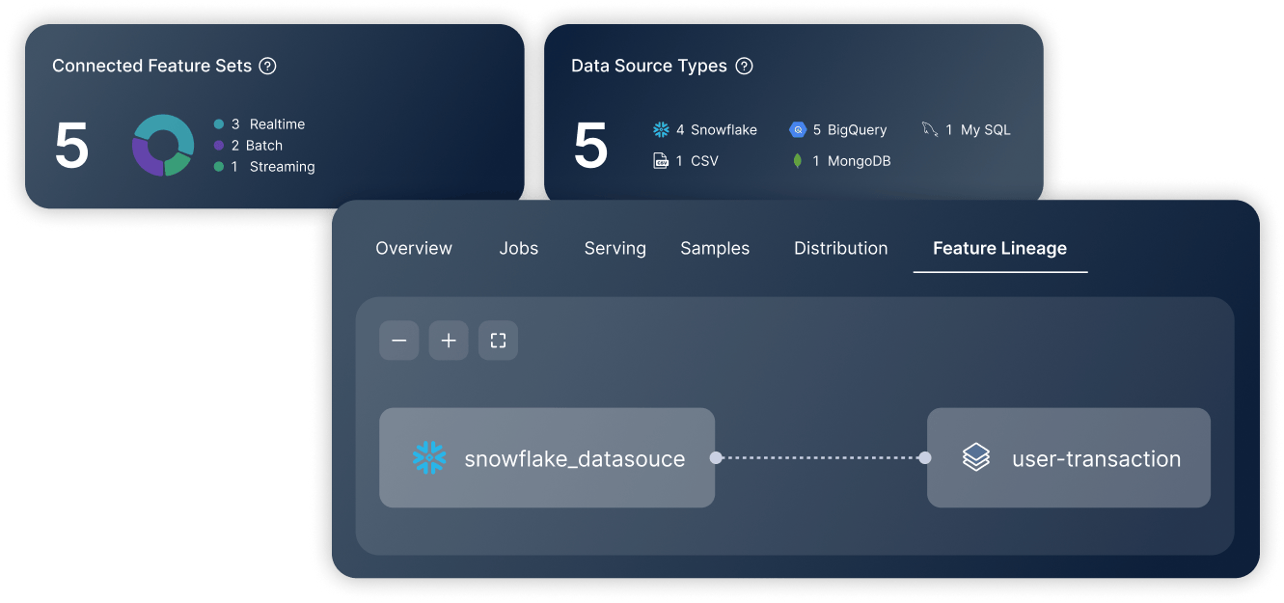
Task: Click the layers icon on user-transaction node
Action: [x=975, y=458]
